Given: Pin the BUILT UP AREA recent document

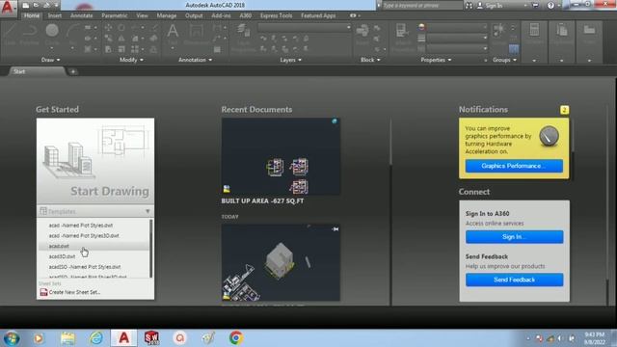Looking at the screenshot, I should [x=335, y=121].
